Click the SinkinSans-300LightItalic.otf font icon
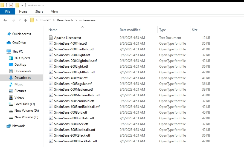The image size is (244, 147). (x=51, y=72)
